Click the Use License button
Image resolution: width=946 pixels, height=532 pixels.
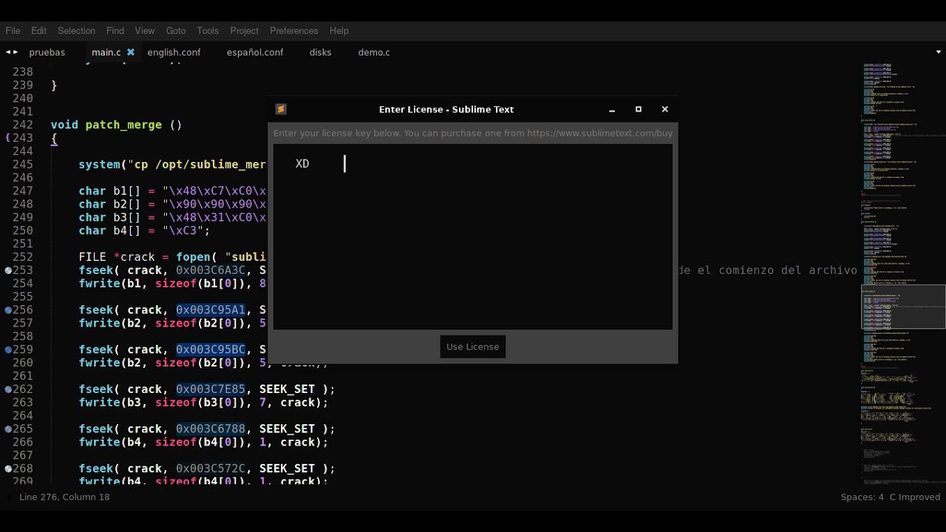(473, 347)
